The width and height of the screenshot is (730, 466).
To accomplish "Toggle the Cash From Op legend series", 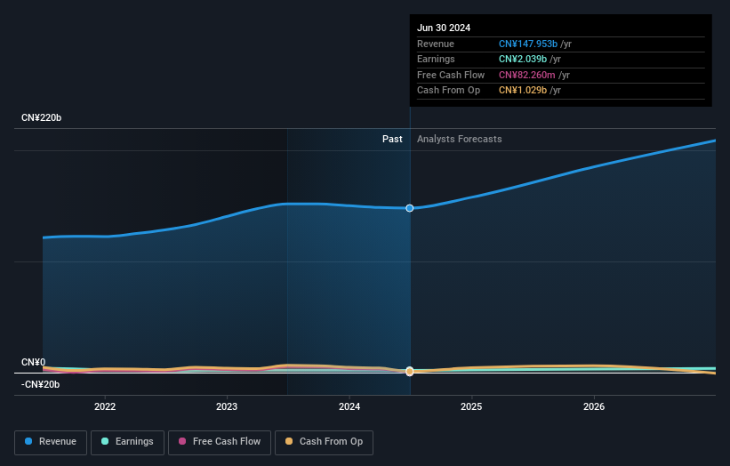I will point(324,442).
